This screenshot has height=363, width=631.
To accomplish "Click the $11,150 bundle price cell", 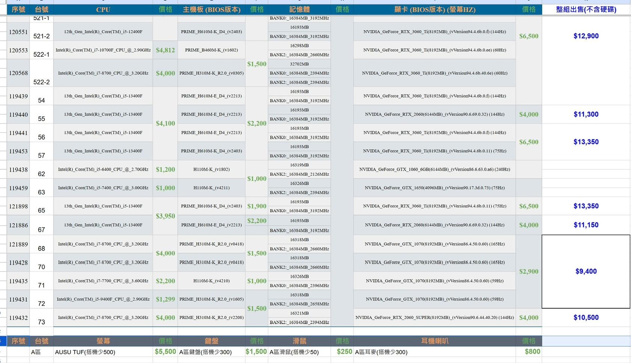I will pos(586,225).
